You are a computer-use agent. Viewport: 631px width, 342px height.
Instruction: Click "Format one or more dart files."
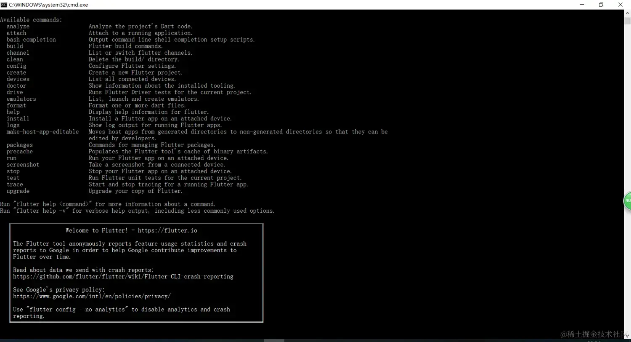[x=137, y=106]
